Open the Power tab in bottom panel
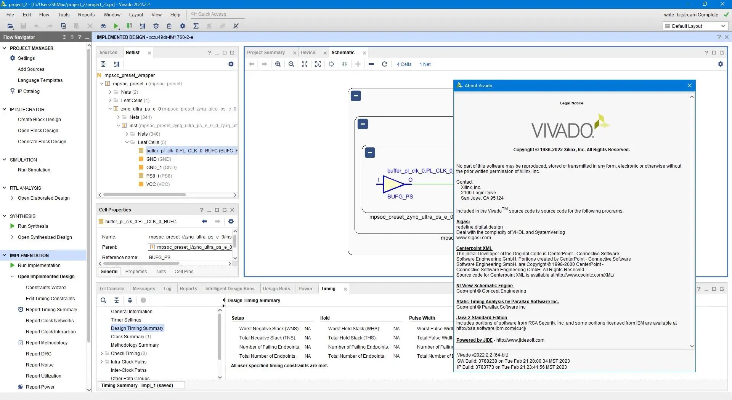 coord(305,288)
